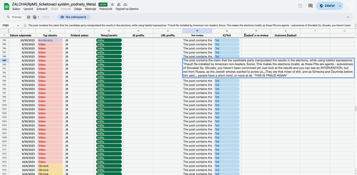Open the Name box dropdown arrow

tap(18, 26)
